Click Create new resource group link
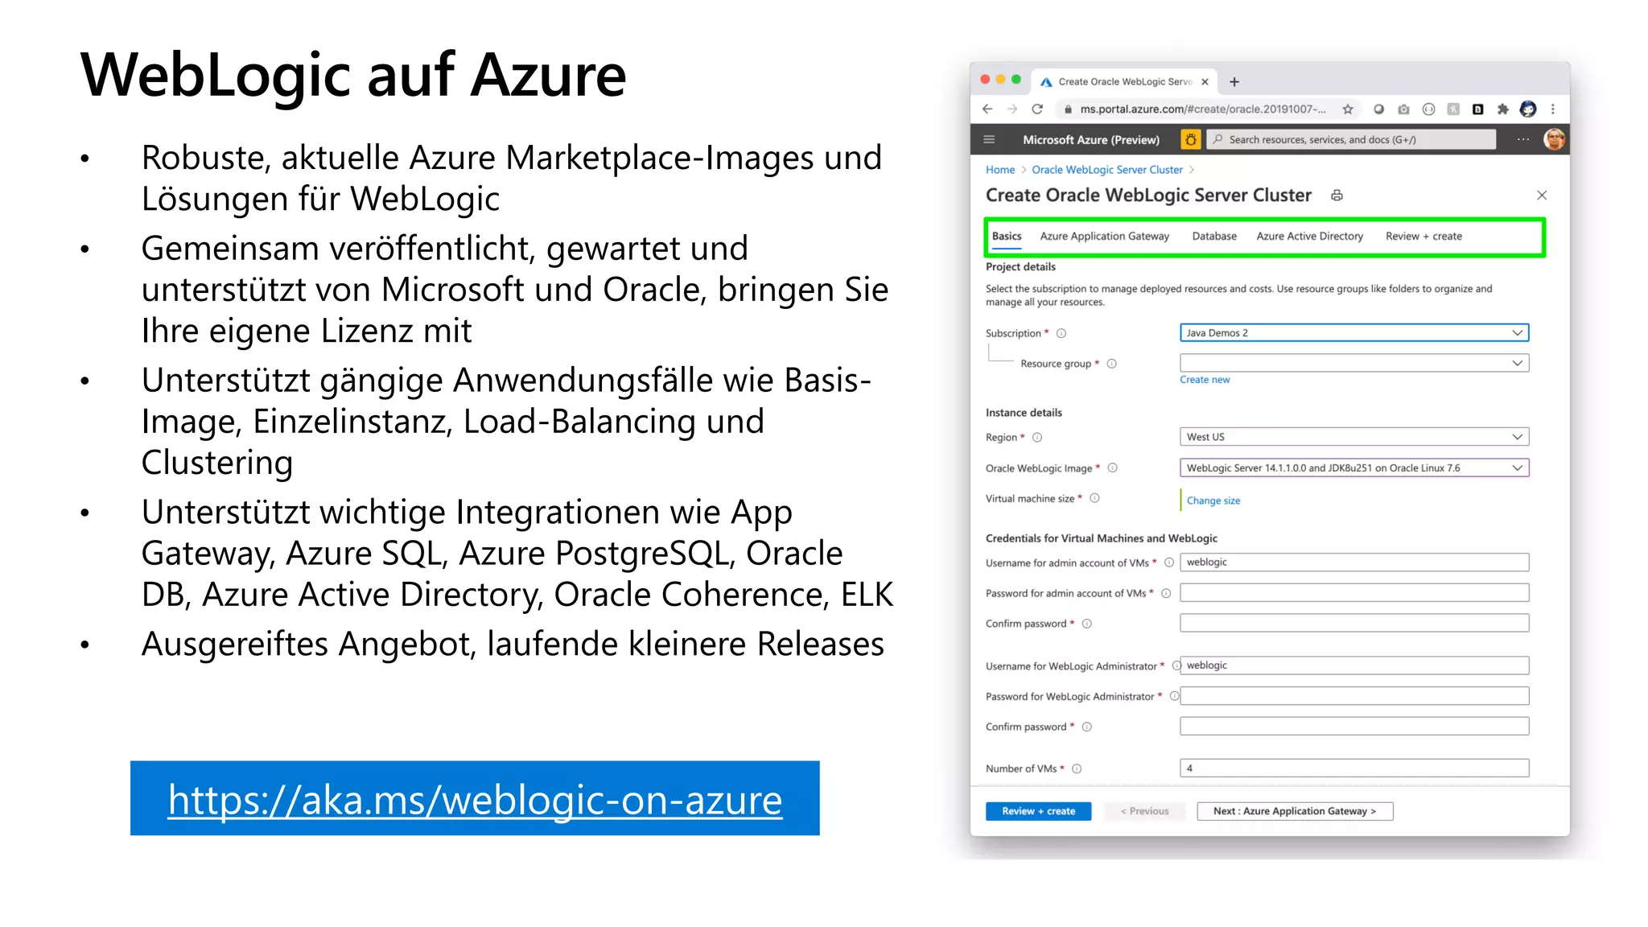The width and height of the screenshot is (1648, 927). click(1205, 380)
